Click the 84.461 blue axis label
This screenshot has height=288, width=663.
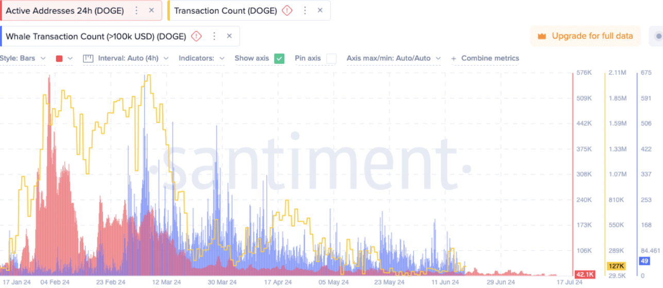[x=651, y=250]
